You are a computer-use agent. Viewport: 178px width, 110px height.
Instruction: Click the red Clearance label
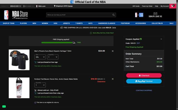point(101,82)
